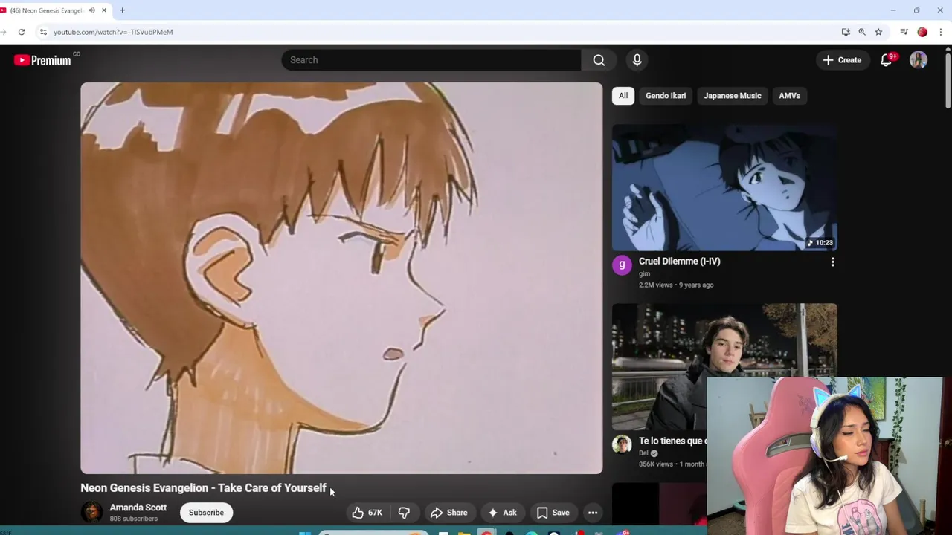Like the video with thumbs up
This screenshot has width=952, height=535.
pos(367,513)
